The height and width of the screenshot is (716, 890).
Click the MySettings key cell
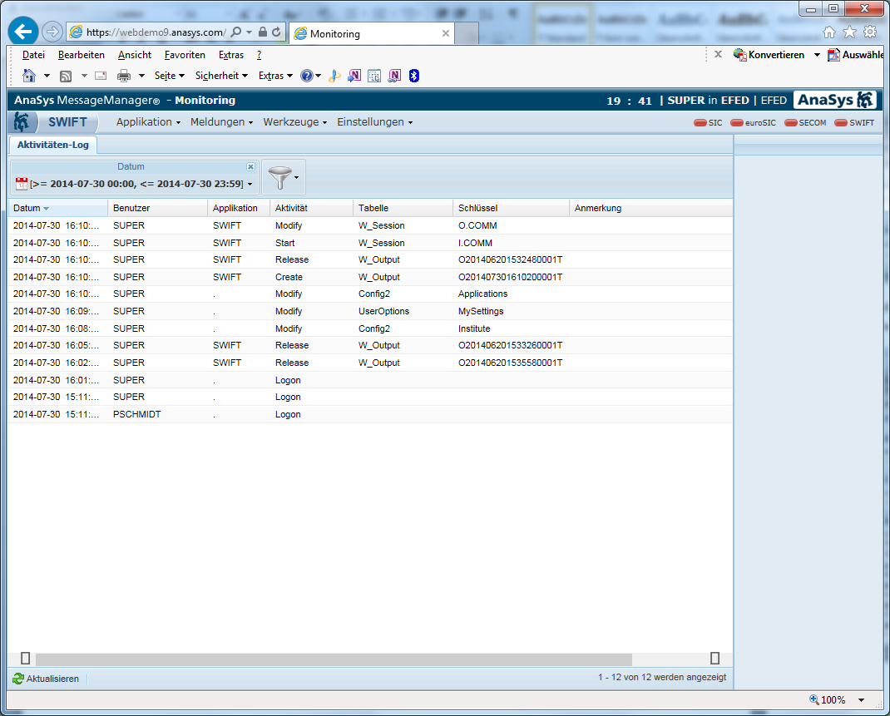pyautogui.click(x=481, y=311)
